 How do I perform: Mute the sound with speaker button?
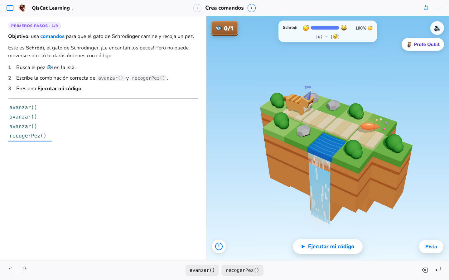click(437, 28)
